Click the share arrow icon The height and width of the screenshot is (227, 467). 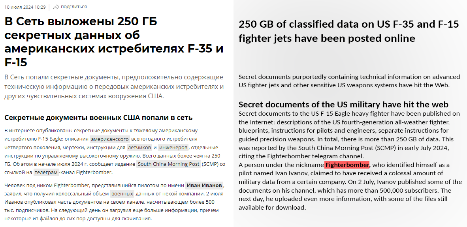56,7
